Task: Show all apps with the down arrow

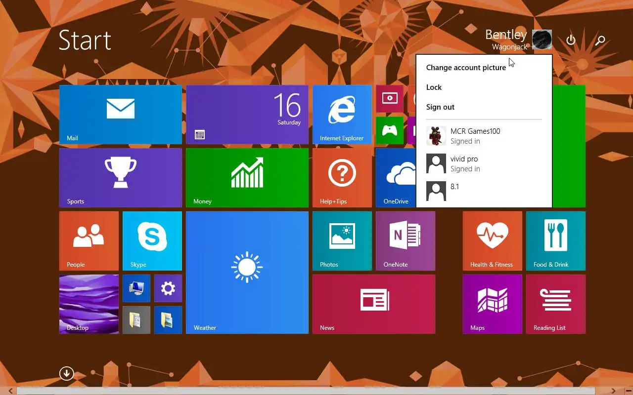Action: point(67,373)
